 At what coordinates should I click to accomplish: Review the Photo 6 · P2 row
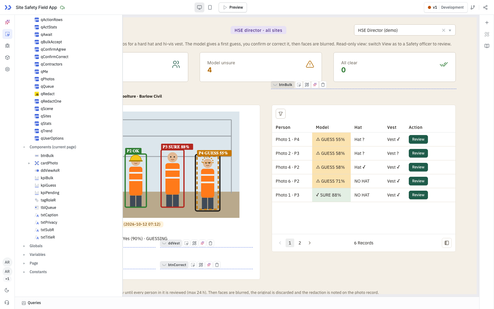[x=418, y=181]
